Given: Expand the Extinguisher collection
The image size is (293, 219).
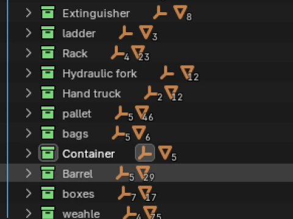Looking at the screenshot, I should [x=29, y=13].
